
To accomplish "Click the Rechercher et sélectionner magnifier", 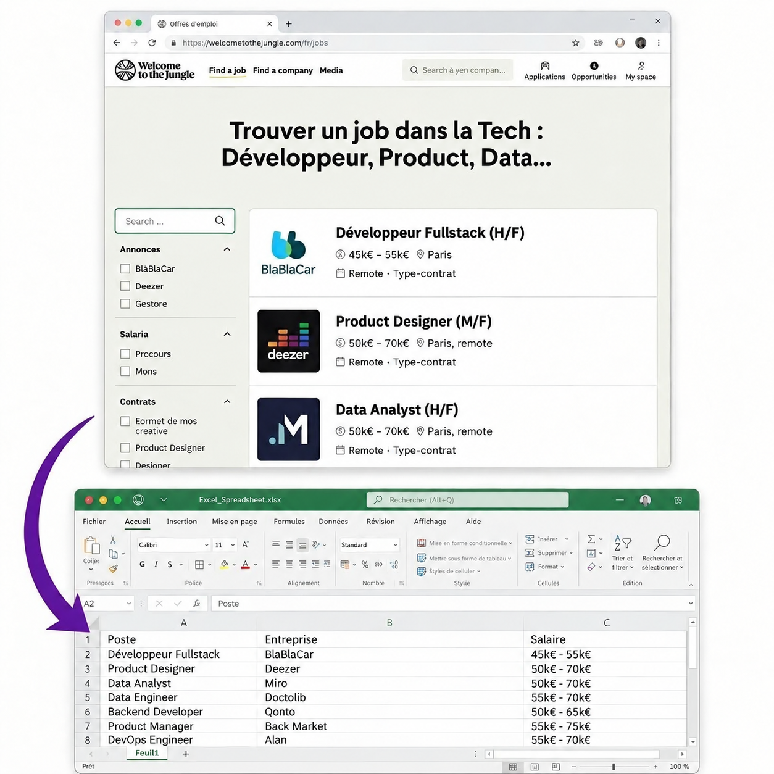I will (662, 543).
